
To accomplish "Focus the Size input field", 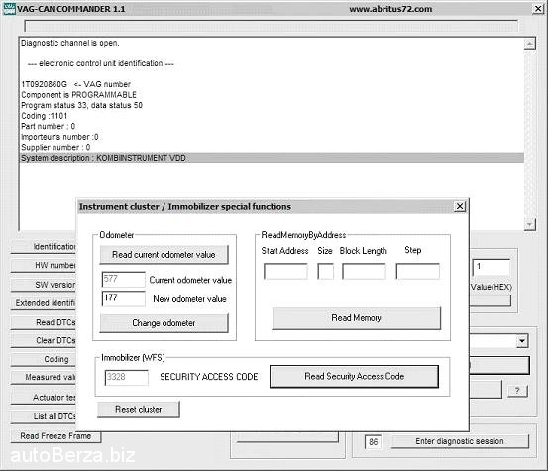I will pyautogui.click(x=325, y=272).
